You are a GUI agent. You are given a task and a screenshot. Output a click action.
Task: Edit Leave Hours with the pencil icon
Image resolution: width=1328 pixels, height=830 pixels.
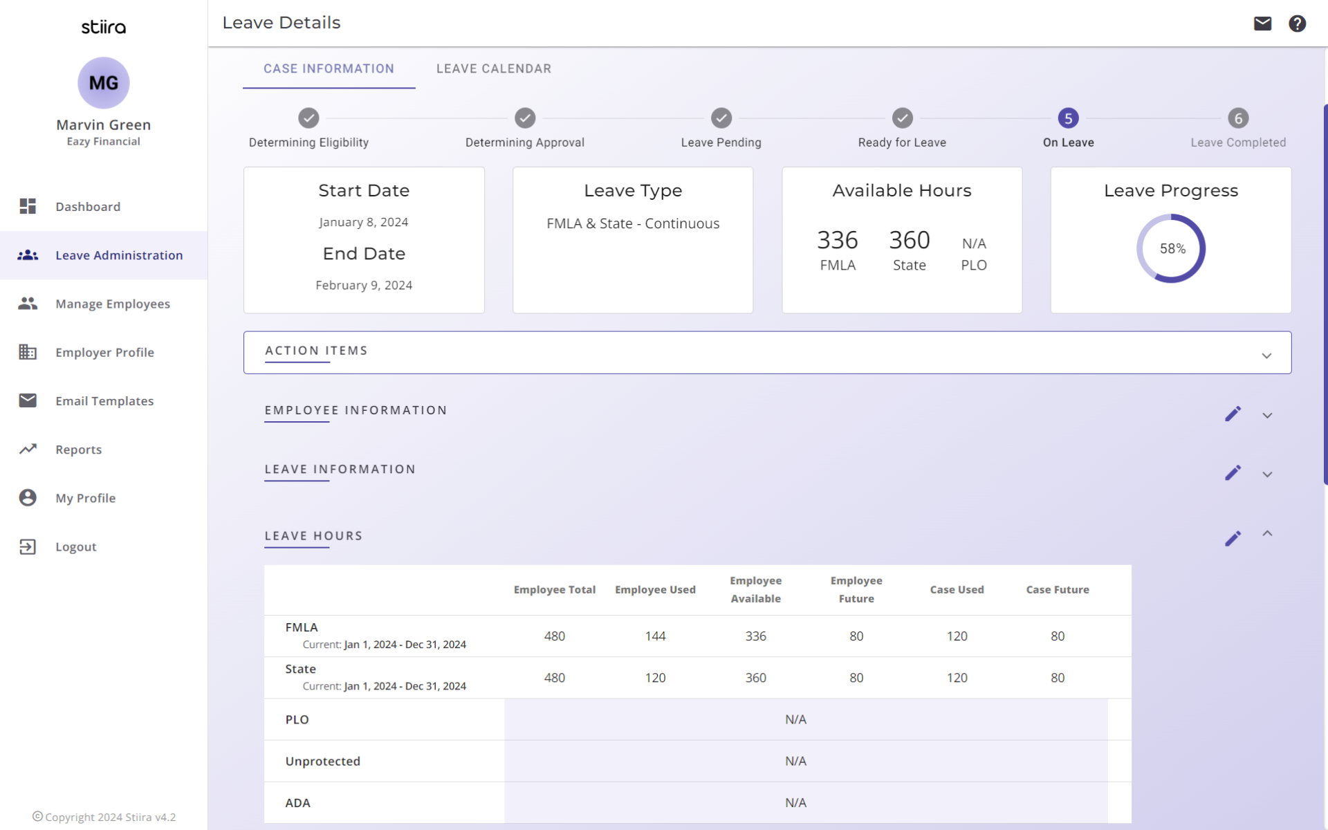click(1233, 539)
